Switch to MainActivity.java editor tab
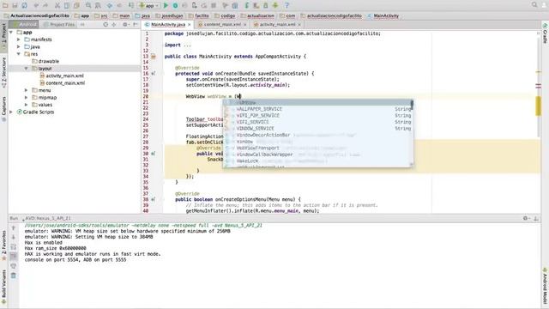Image resolution: width=549 pixels, height=309 pixels. (x=168, y=25)
